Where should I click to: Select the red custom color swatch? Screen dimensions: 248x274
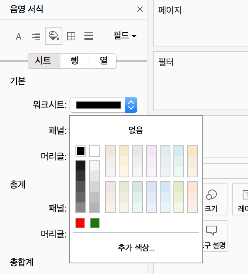[x=80, y=223]
